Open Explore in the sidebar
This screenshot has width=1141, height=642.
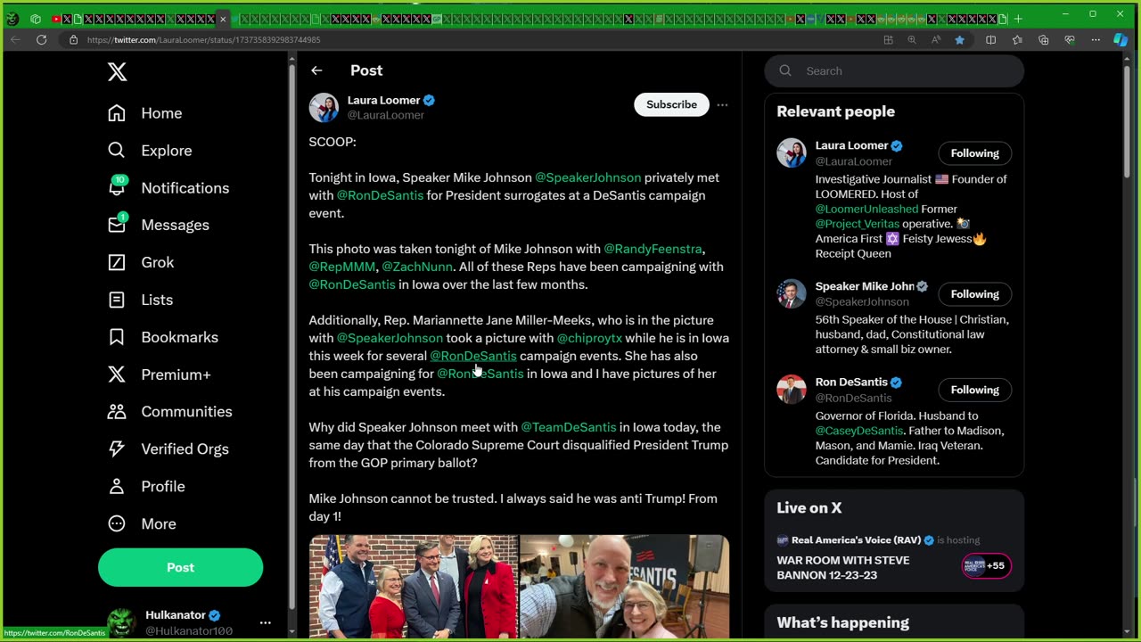(150, 151)
